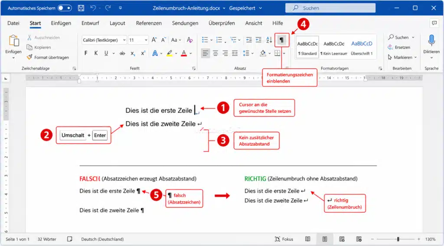The image size is (444, 246).
Task: Open the Referenzen tab
Action: pos(149,23)
